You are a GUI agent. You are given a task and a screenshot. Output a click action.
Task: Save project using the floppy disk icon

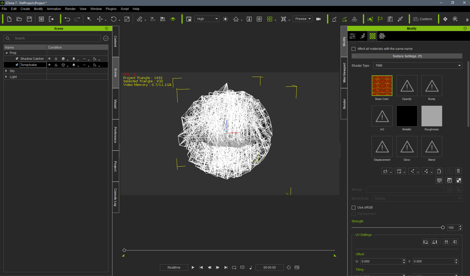[x=29, y=19]
